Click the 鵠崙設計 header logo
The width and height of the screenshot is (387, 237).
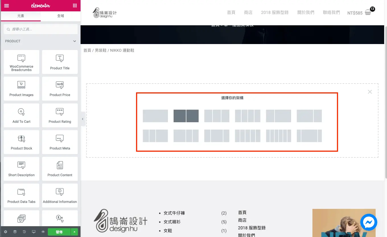point(105,13)
